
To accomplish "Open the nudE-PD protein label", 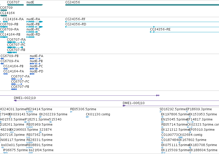I will (x=37, y=71).
